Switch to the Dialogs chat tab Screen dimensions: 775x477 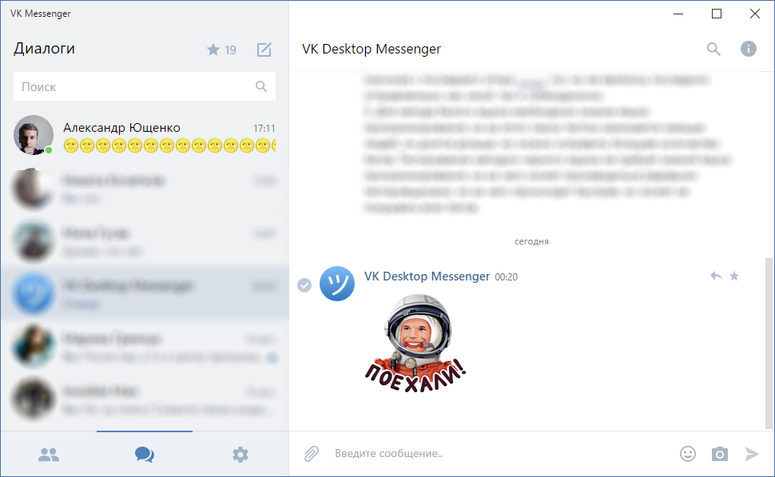point(145,455)
